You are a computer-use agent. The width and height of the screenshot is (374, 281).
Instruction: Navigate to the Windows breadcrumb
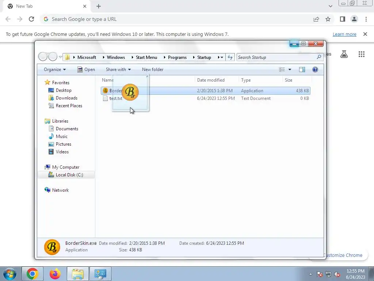point(116,57)
